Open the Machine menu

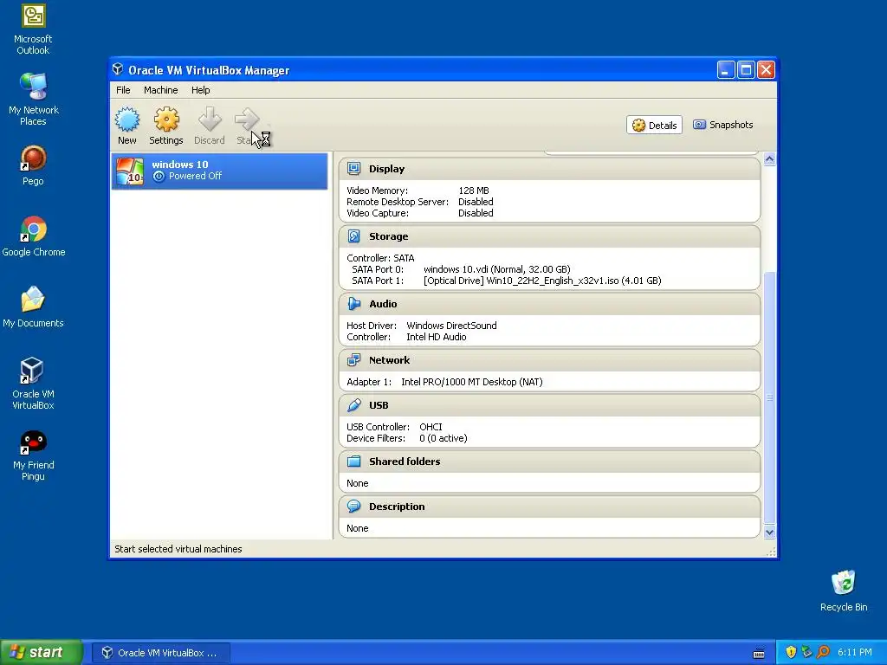pos(160,90)
